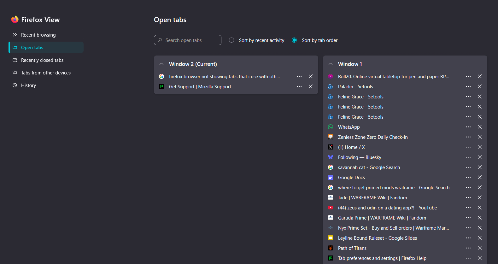Open the History section
The height and width of the screenshot is (264, 498).
click(x=28, y=85)
